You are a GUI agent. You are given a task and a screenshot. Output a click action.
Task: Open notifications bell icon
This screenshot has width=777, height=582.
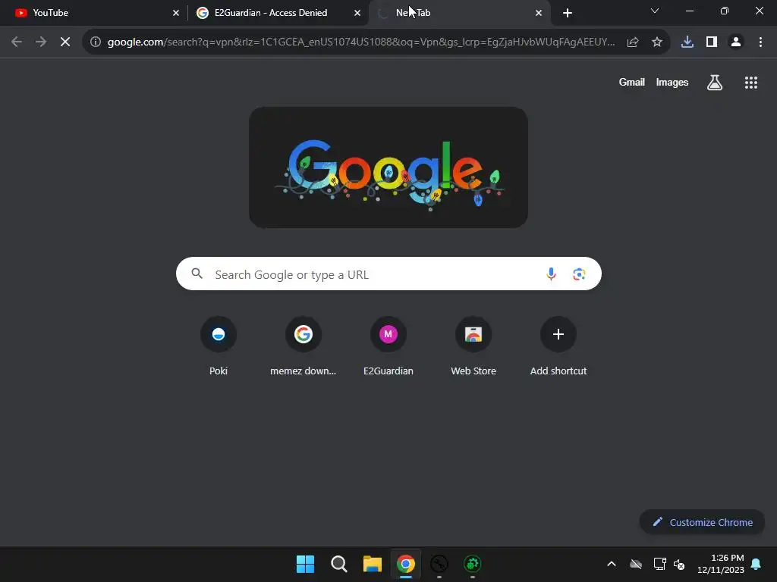coord(757,564)
